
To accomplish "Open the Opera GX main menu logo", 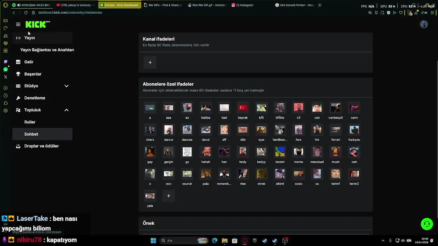I will coord(5,5).
